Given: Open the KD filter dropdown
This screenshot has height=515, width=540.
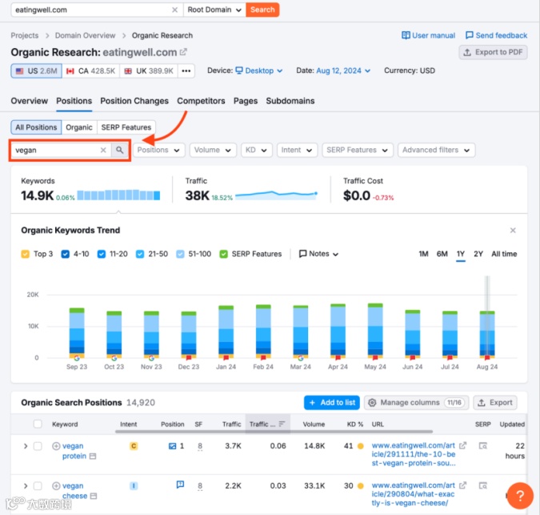Looking at the screenshot, I should 257,150.
